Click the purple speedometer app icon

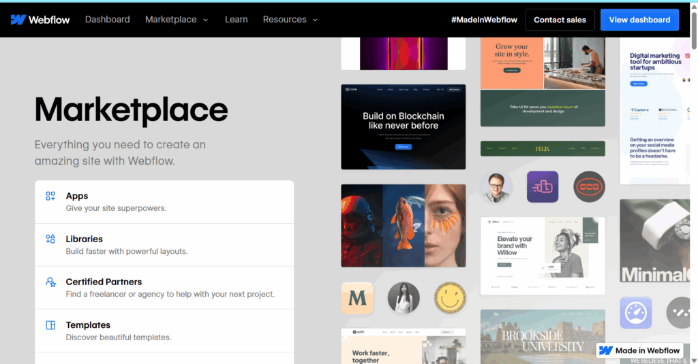635,313
